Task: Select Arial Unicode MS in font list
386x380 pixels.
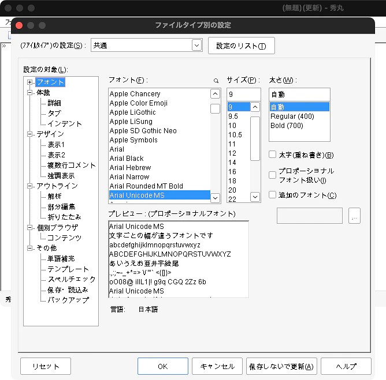Action: pyautogui.click(x=159, y=195)
